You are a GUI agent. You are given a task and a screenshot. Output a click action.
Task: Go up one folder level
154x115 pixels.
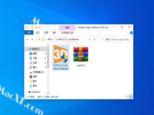39,40
